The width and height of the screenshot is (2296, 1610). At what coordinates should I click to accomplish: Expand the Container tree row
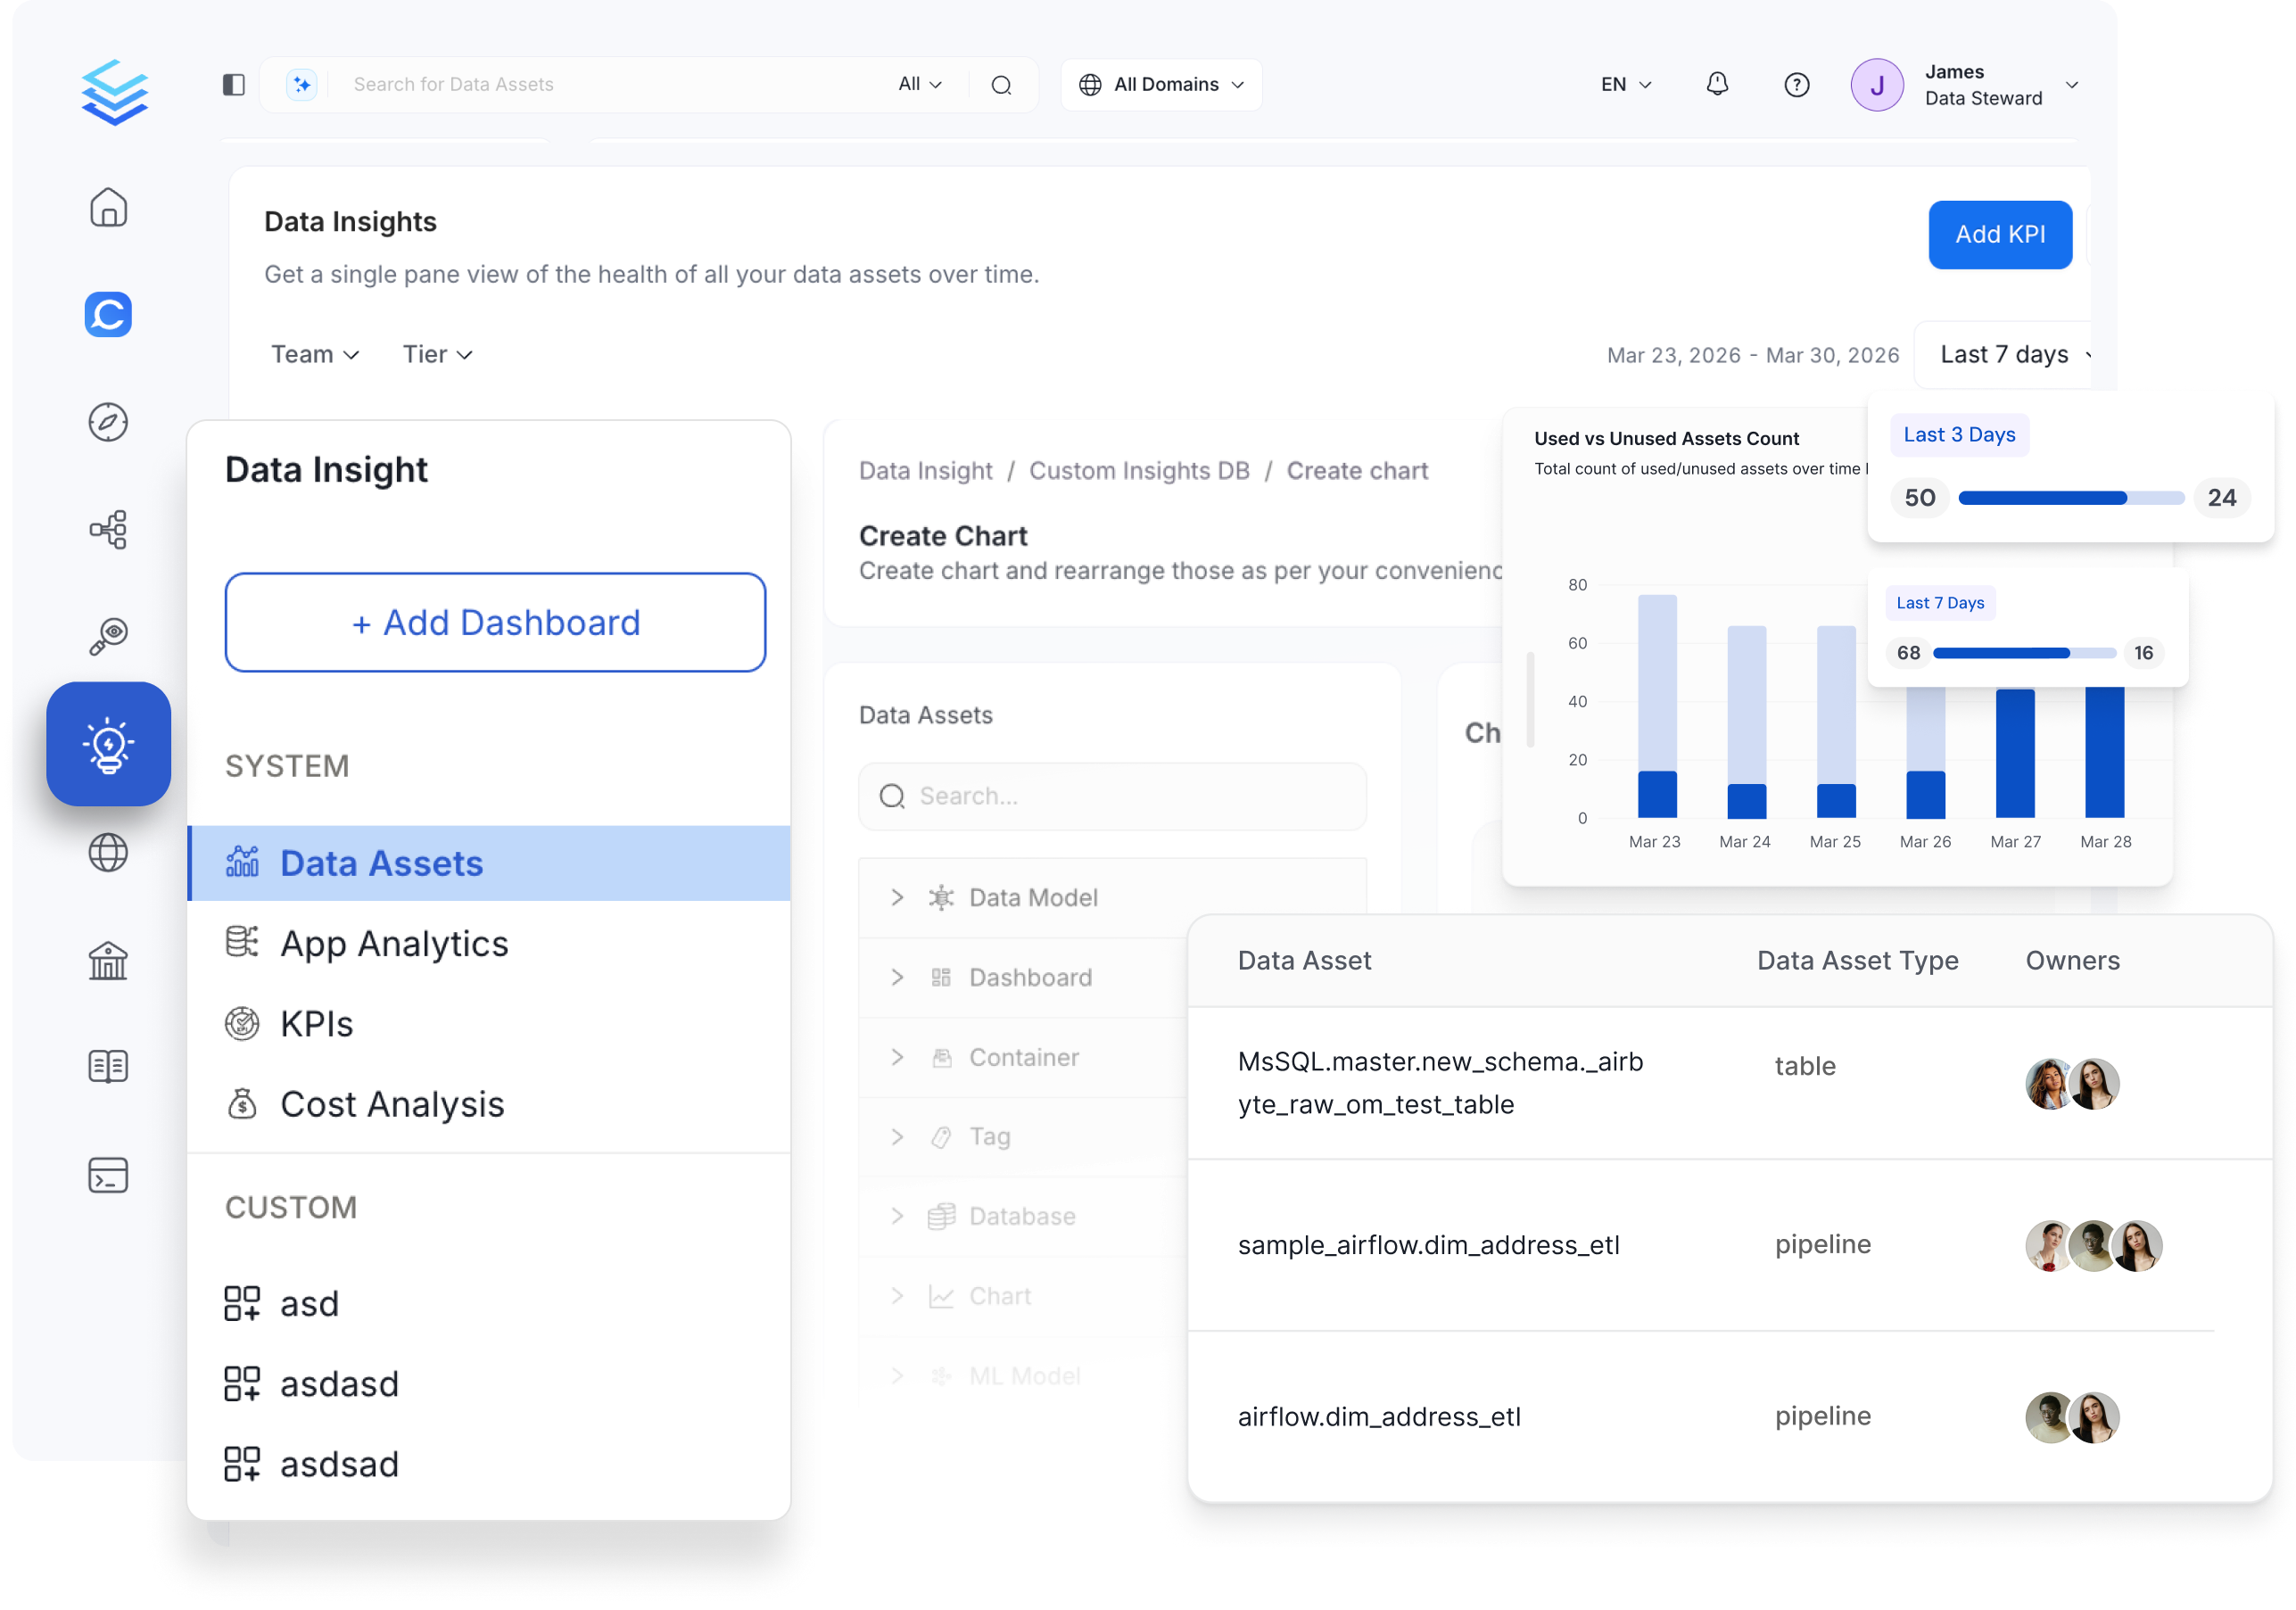[897, 1057]
